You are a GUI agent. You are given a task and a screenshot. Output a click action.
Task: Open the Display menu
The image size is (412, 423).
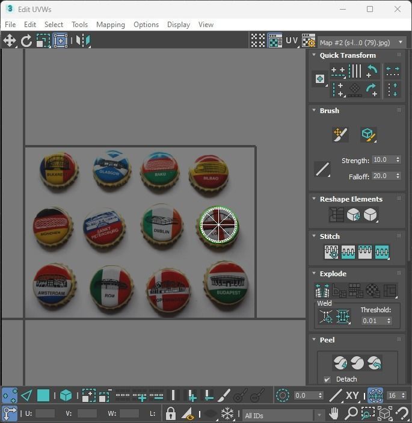tap(179, 25)
